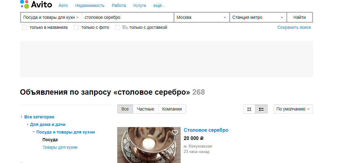Collapse 'Посуда и товары для кухни' arrow
The width and height of the screenshot is (341, 163).
coord(33,132)
